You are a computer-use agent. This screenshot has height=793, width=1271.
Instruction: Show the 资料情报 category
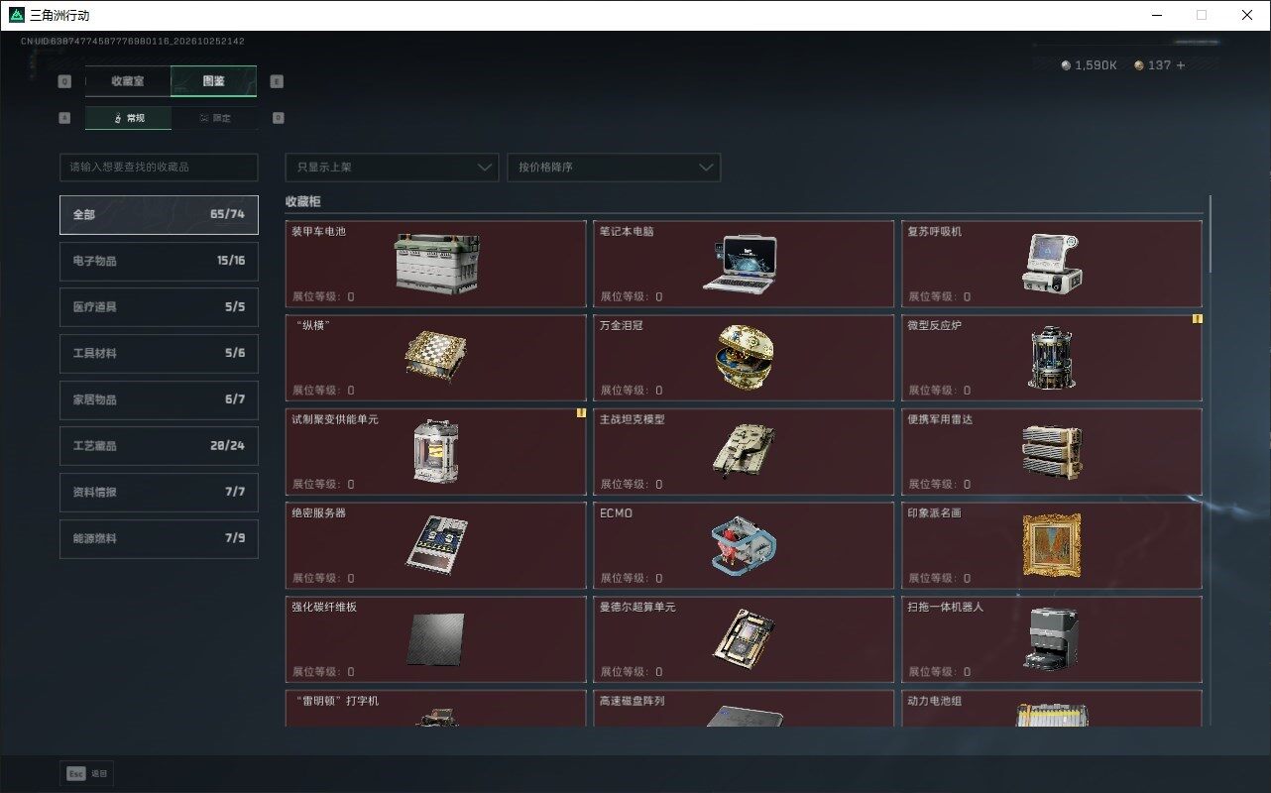point(159,492)
